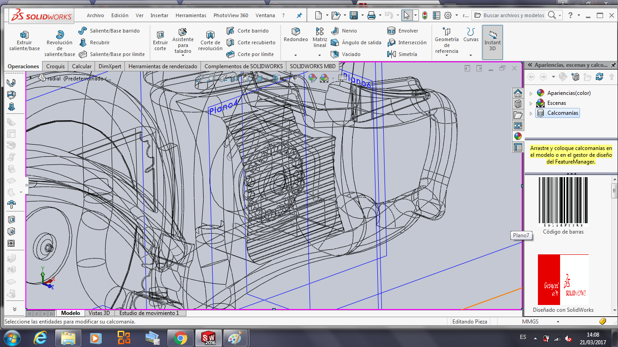The width and height of the screenshot is (618, 347).
Task: Open the Herramientas menu
Action: [191, 15]
